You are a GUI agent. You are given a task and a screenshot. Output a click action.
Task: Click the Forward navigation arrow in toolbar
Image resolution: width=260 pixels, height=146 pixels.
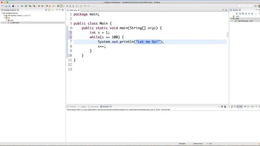coord(89,6)
